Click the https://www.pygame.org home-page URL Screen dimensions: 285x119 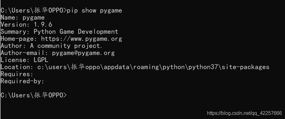[x=81, y=39]
